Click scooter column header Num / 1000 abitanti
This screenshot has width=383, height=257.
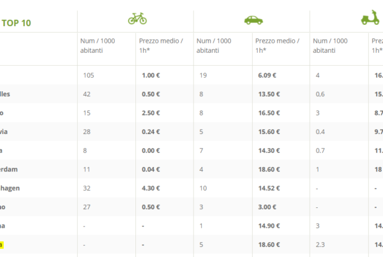pos(331,45)
